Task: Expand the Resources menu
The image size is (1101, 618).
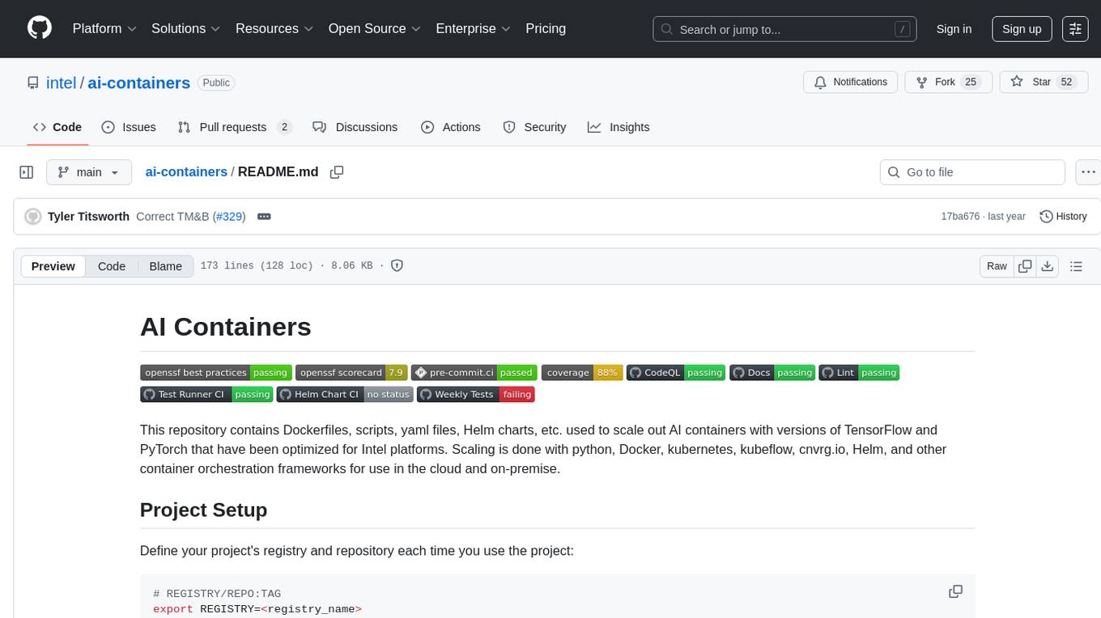Action: pos(274,28)
